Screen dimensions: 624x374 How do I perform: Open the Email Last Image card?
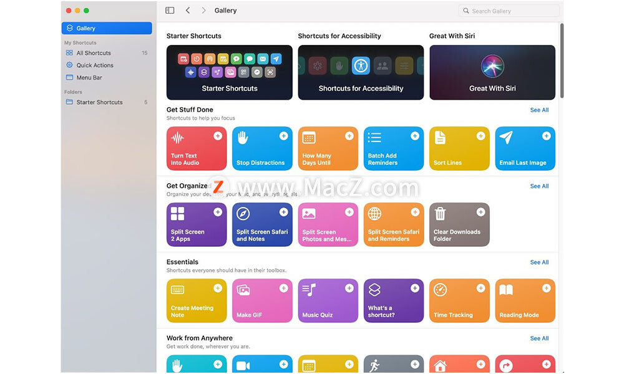(525, 148)
